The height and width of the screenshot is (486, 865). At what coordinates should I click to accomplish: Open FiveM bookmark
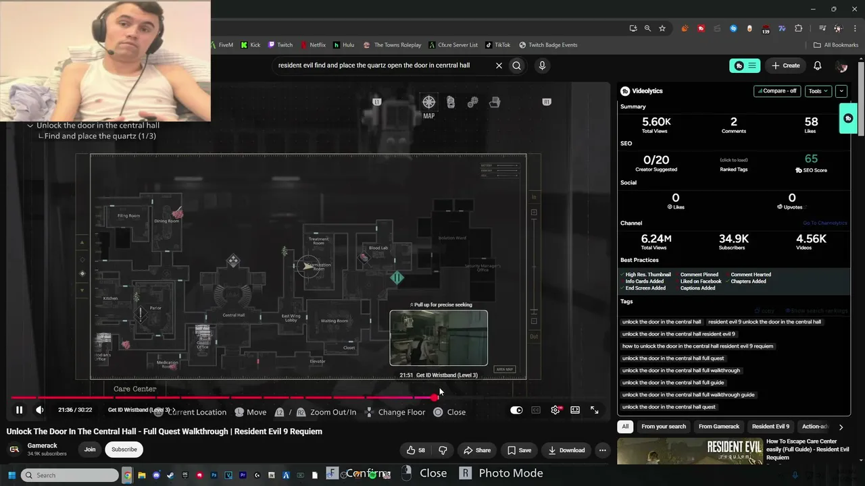(221, 45)
